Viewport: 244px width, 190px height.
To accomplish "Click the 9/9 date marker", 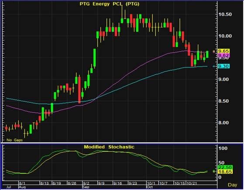I will click(101, 183).
